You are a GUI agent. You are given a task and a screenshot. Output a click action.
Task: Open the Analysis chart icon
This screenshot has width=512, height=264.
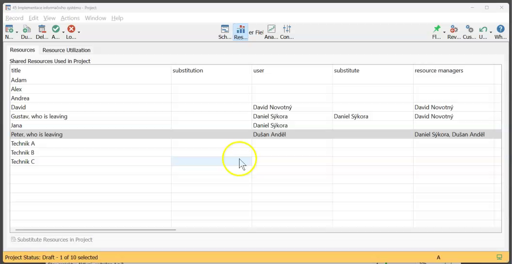pos(272,30)
